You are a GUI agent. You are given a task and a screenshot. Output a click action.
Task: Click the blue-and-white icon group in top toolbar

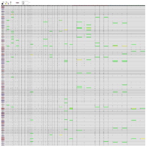point(7,2)
